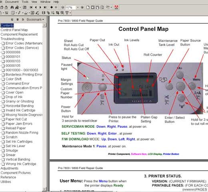208x192 pixels.
Task: Select the Highlight tool
Action: pyautogui.click(x=26, y=13)
